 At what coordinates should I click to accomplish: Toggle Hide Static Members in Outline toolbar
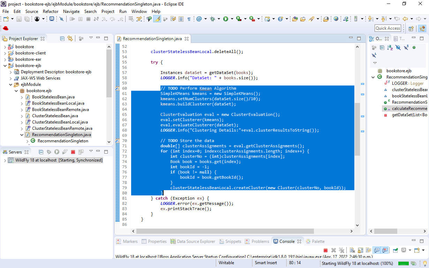(406, 47)
